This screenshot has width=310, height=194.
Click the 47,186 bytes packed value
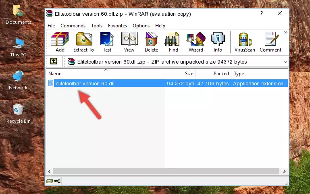pos(213,83)
